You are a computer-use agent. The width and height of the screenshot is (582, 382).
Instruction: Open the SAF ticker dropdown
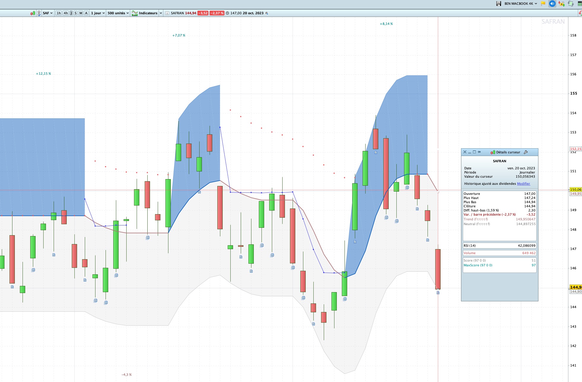click(48, 13)
